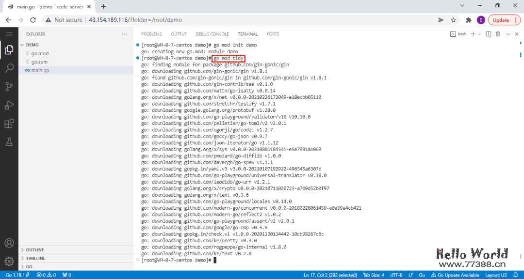The width and height of the screenshot is (524, 279).
Task: Open the Manage gear menu
Action: pyautogui.click(x=9, y=262)
